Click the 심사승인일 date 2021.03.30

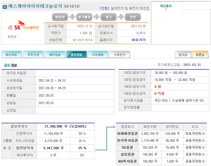click(x=138, y=26)
